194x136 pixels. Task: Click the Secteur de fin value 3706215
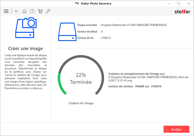coord(106,38)
